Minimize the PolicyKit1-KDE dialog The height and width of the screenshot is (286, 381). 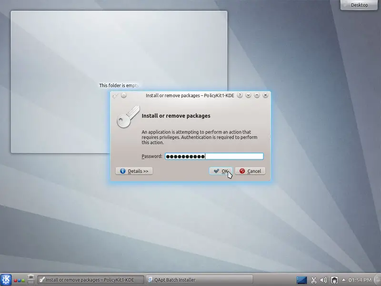(248, 95)
